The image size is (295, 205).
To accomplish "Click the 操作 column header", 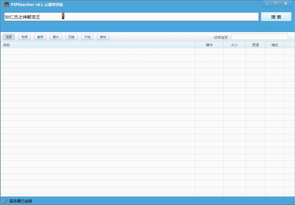I will pyautogui.click(x=209, y=45).
